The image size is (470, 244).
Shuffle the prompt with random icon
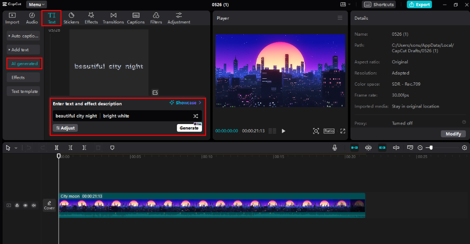[196, 116]
